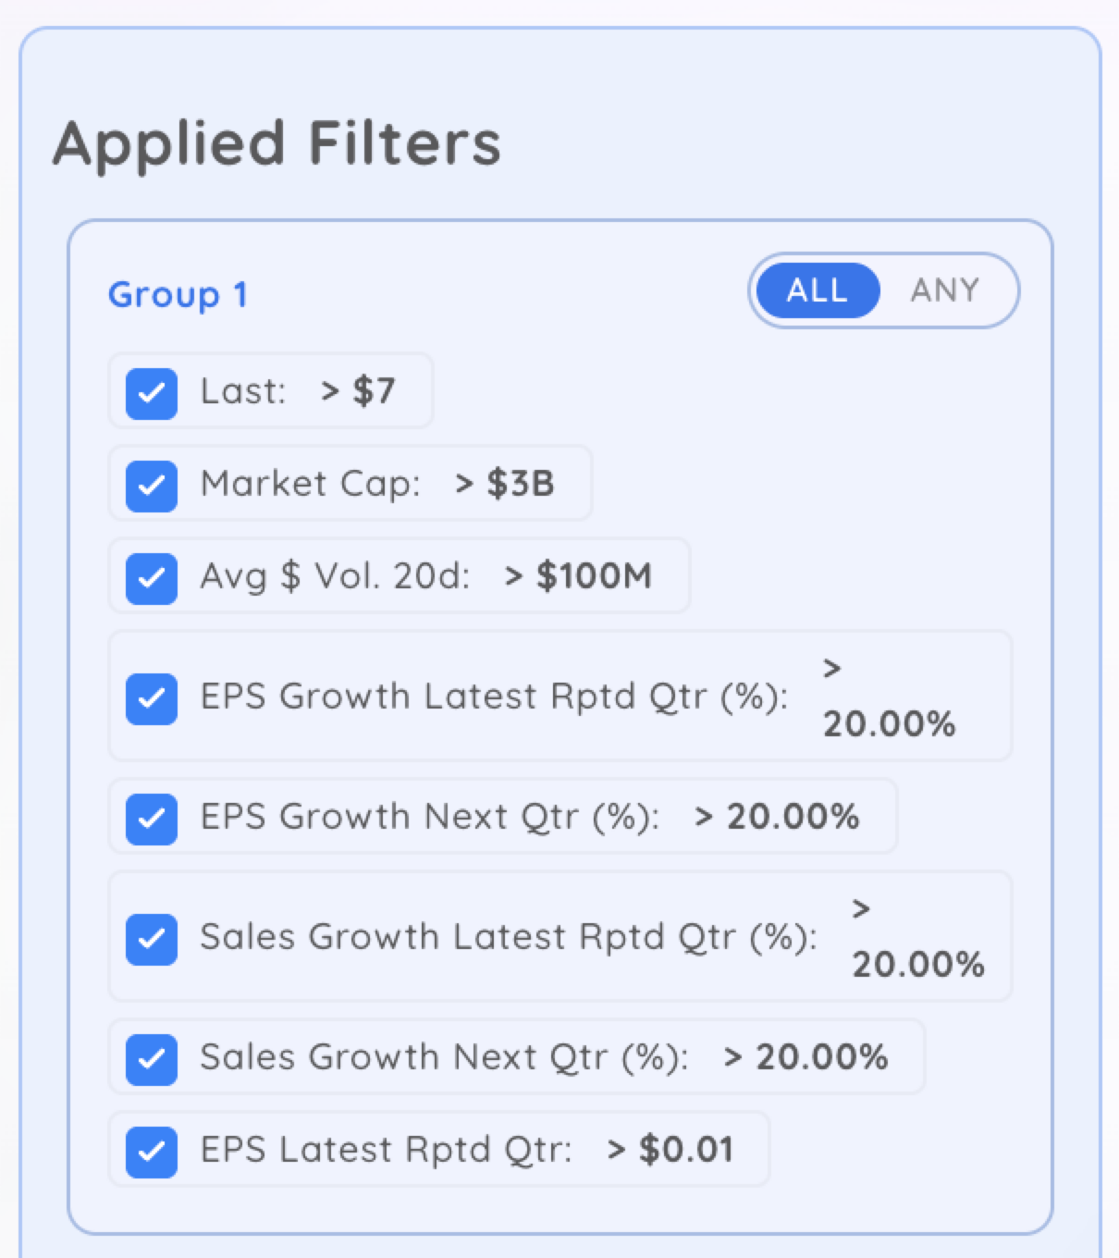
Task: Select the ALL match option
Action: click(x=817, y=290)
